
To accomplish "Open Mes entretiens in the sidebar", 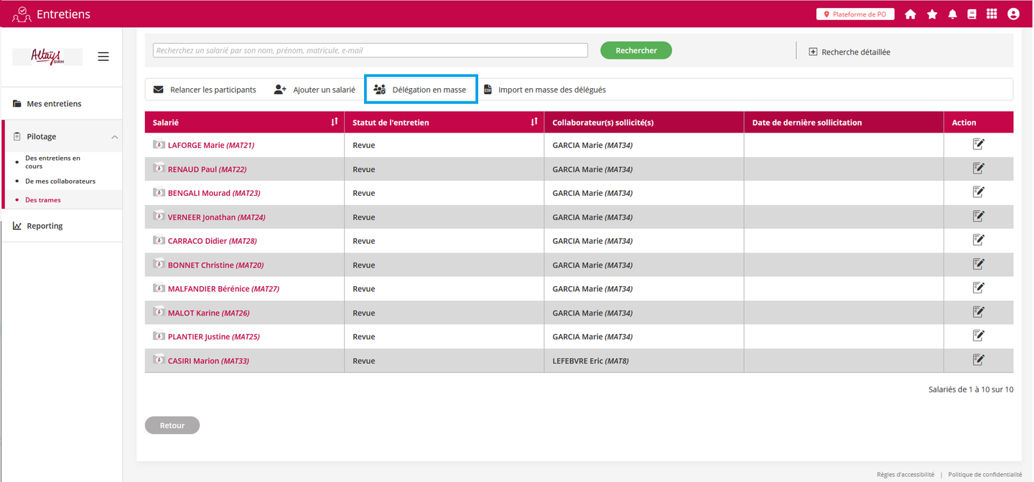I will (54, 104).
